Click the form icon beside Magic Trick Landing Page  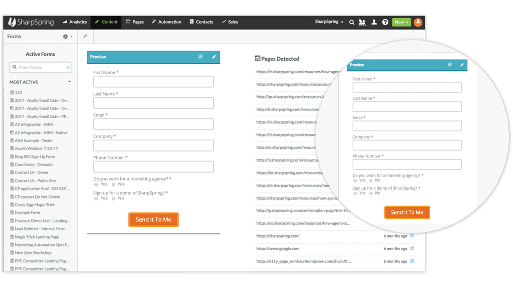(x=12, y=236)
